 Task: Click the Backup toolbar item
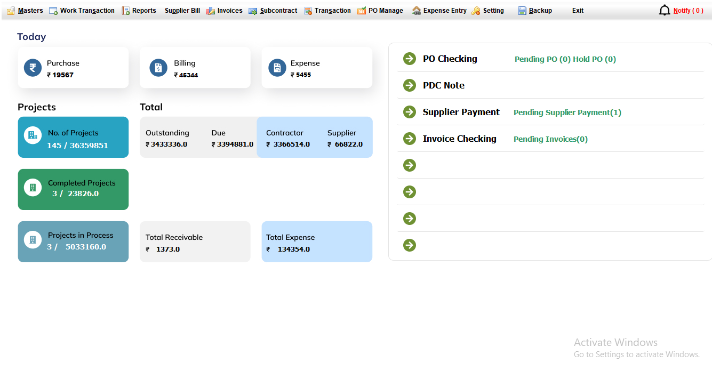(x=535, y=11)
